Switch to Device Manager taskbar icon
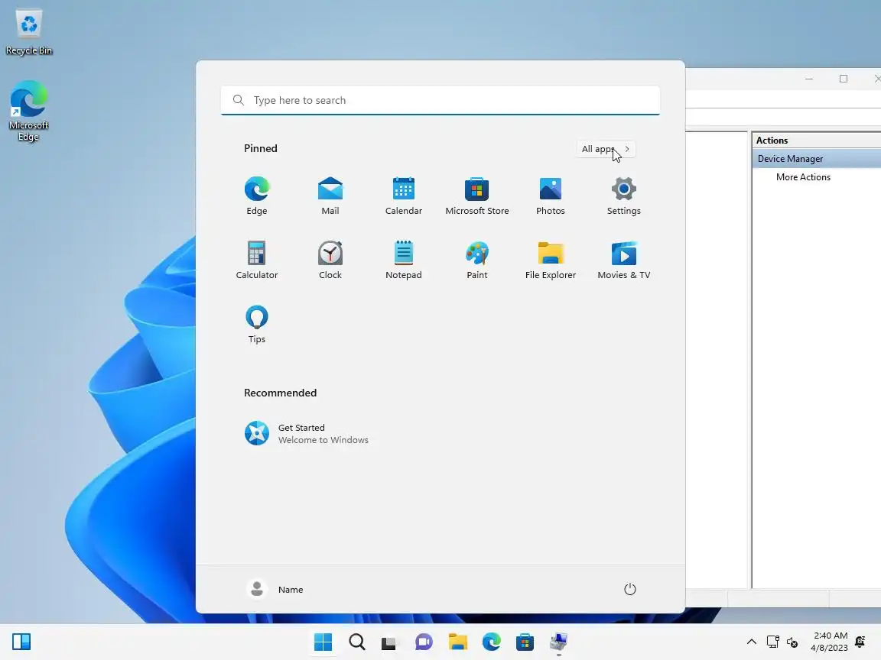 click(x=558, y=642)
